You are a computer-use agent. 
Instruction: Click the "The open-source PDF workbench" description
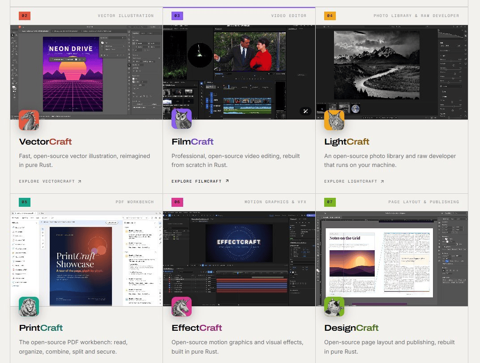pyautogui.click(x=73, y=347)
